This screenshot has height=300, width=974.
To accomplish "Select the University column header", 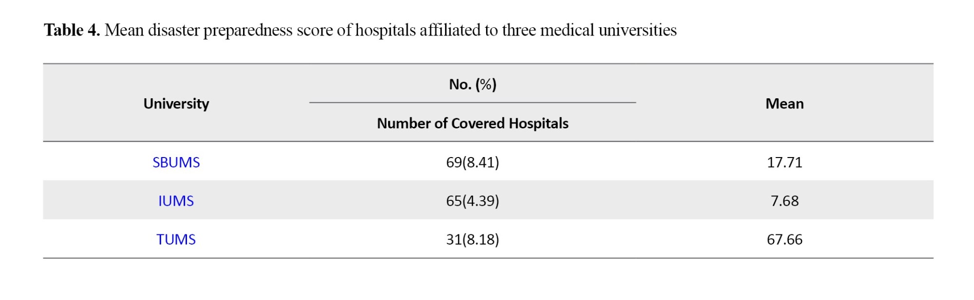I will [176, 104].
